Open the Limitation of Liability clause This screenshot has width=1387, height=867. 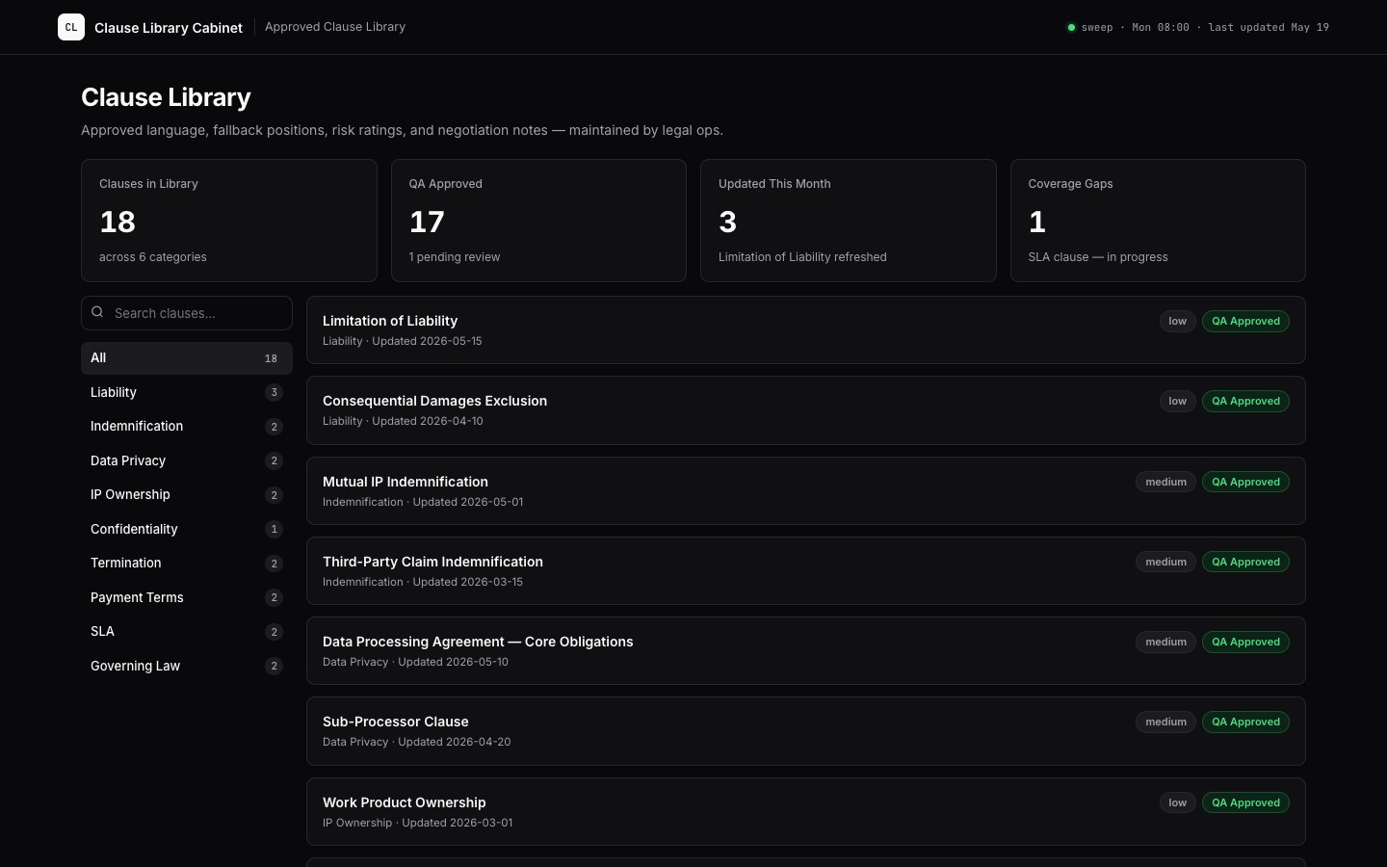[x=805, y=329]
